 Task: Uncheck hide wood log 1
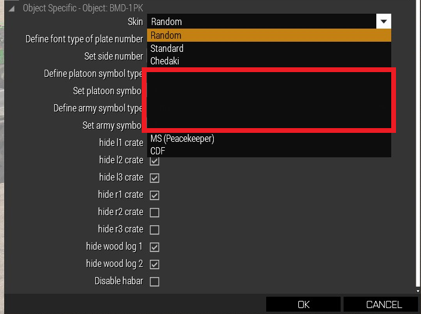pyautogui.click(x=154, y=247)
